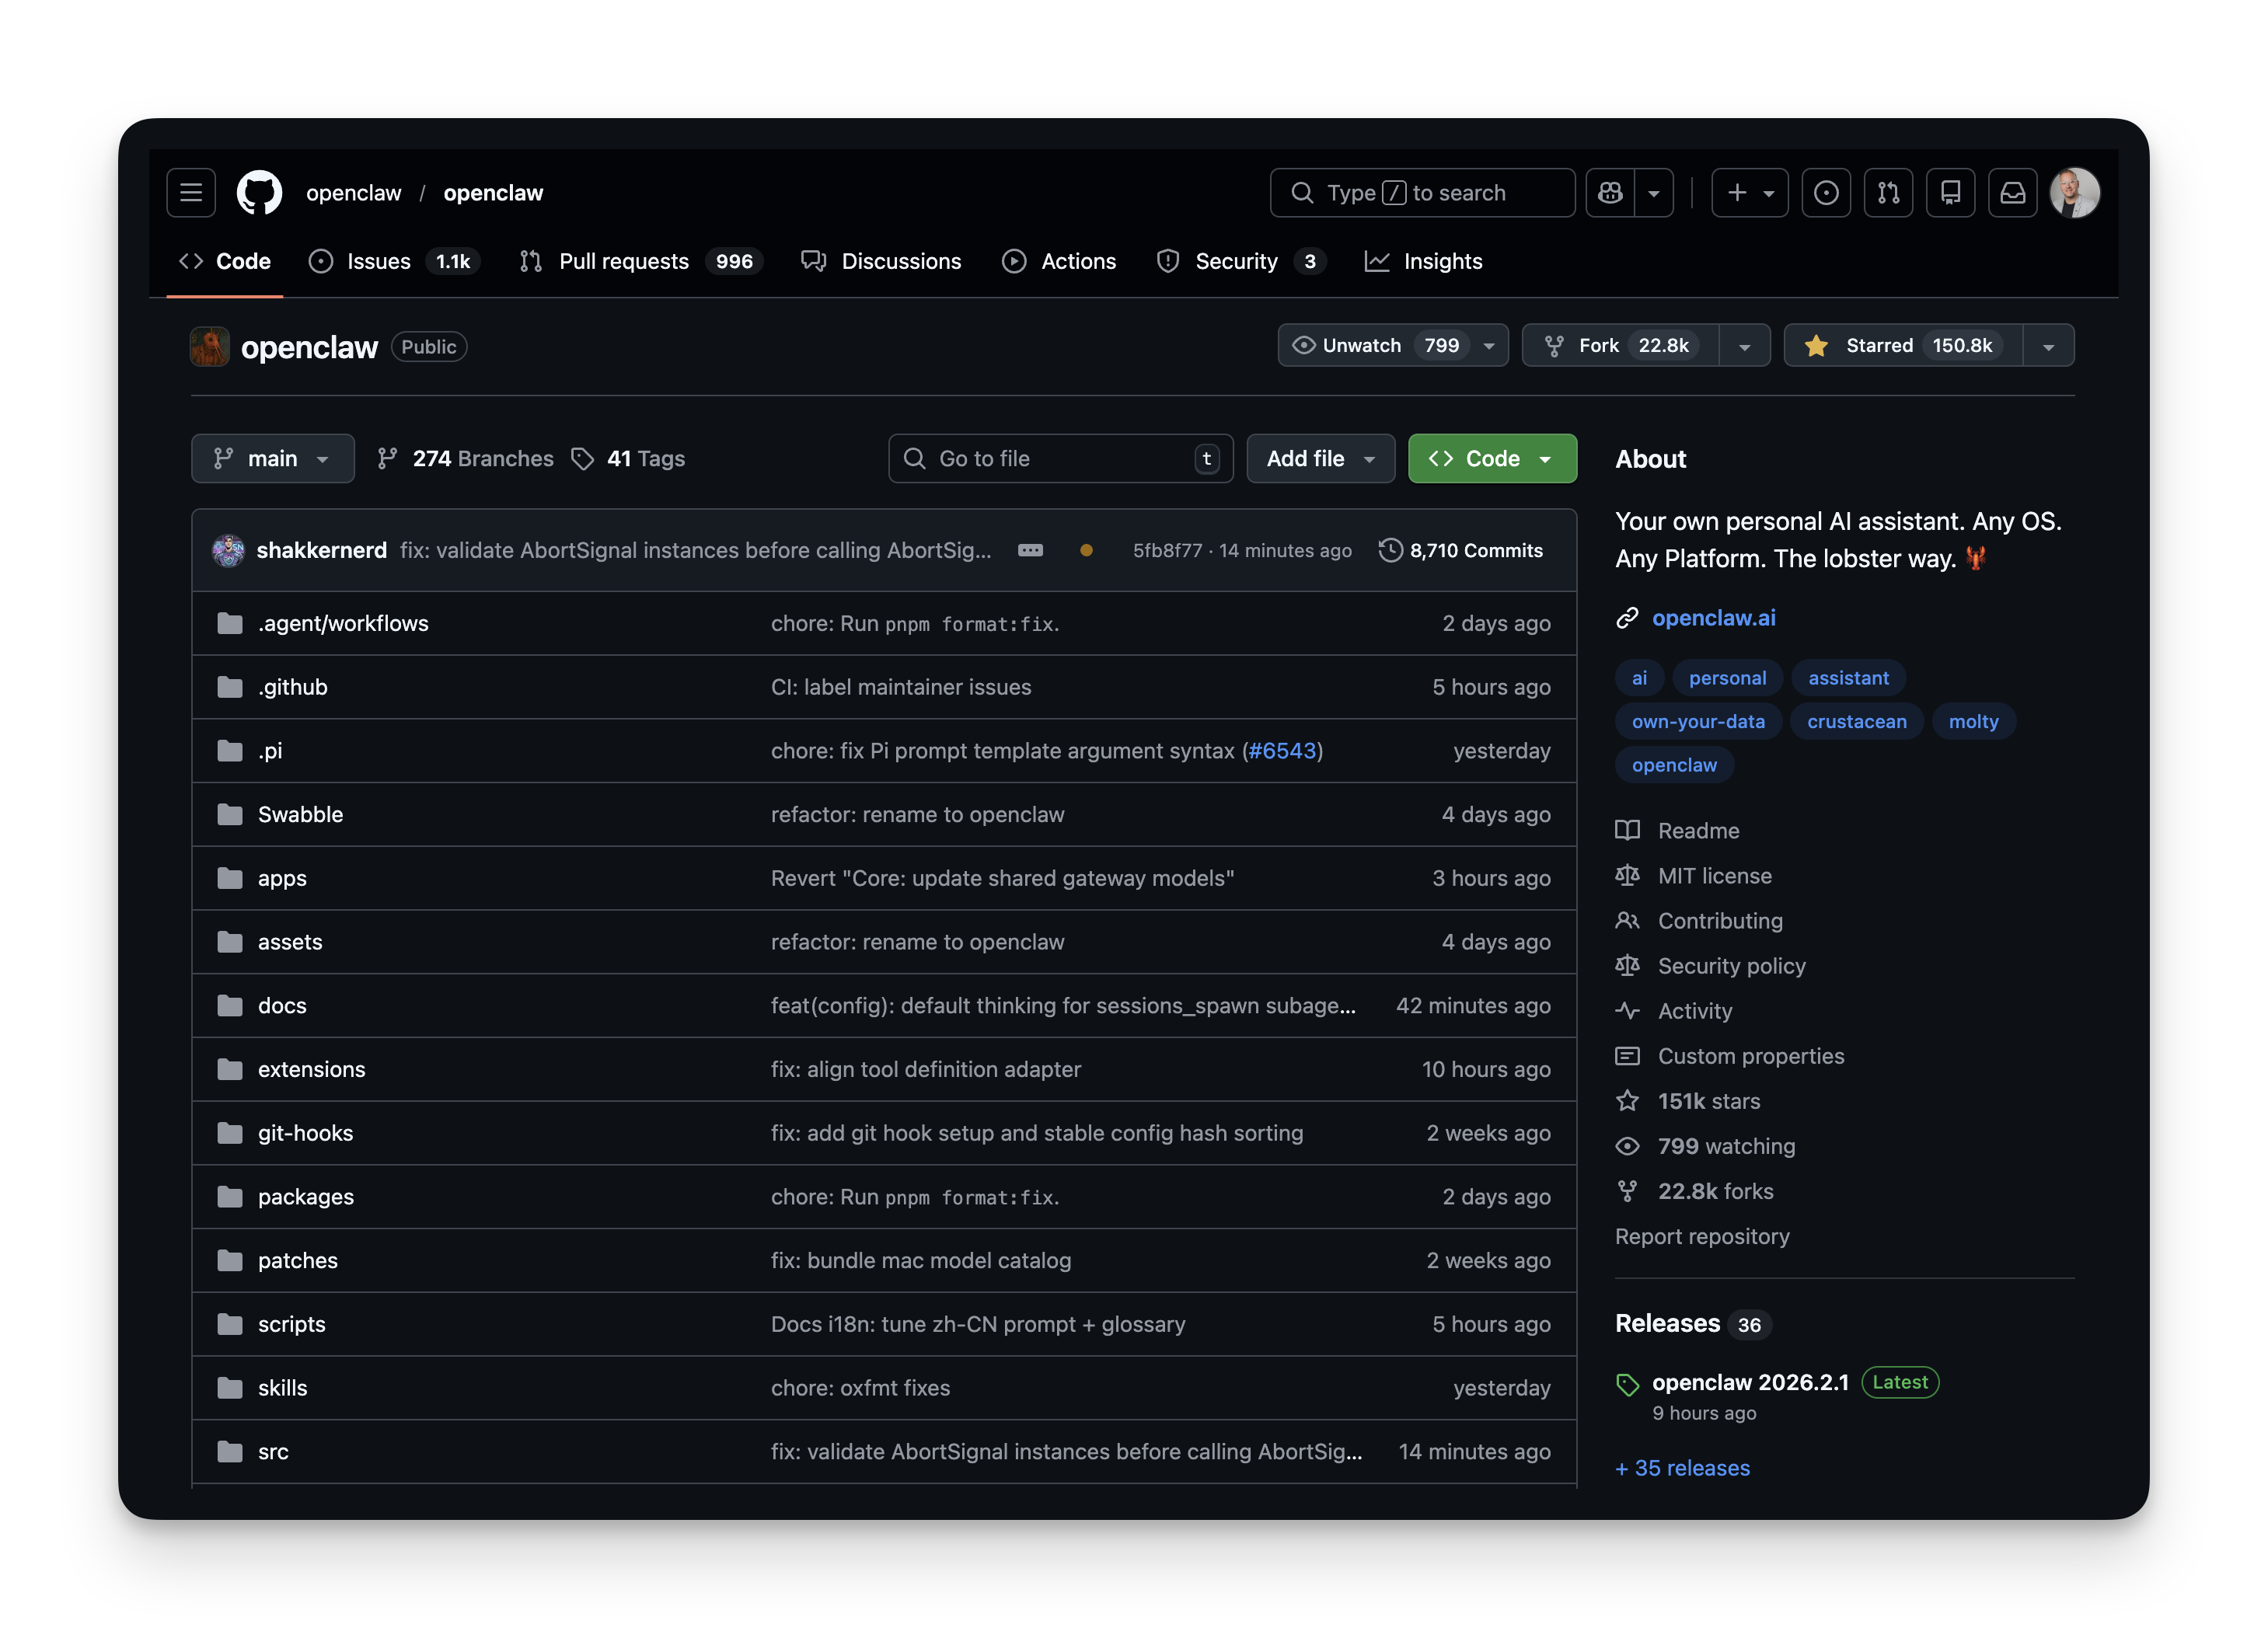Screen dimensions: 2268x1638
Task: Open the Unwatch notifications dropdown arrow
Action: (1489, 346)
